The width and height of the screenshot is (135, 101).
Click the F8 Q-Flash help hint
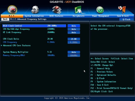tap(98, 78)
